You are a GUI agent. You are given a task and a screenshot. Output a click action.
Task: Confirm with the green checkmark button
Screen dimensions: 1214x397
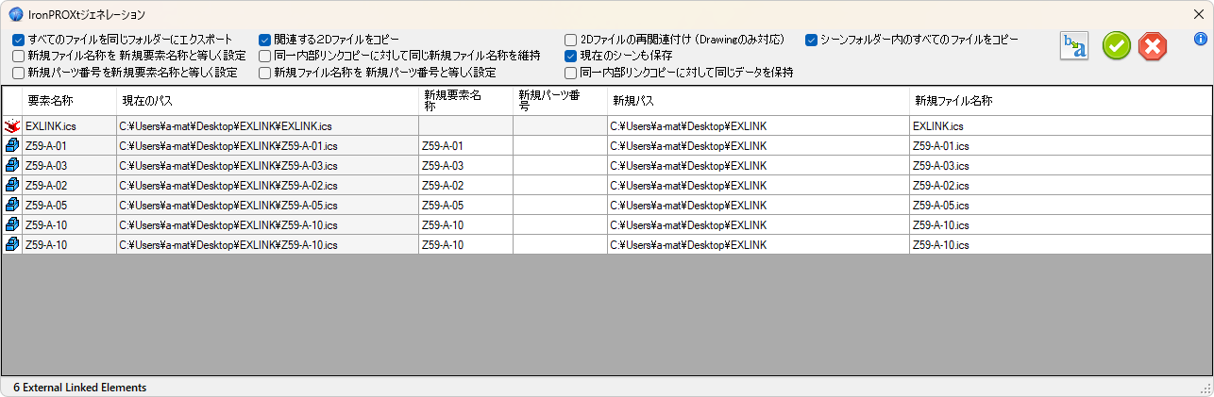pyautogui.click(x=1117, y=45)
